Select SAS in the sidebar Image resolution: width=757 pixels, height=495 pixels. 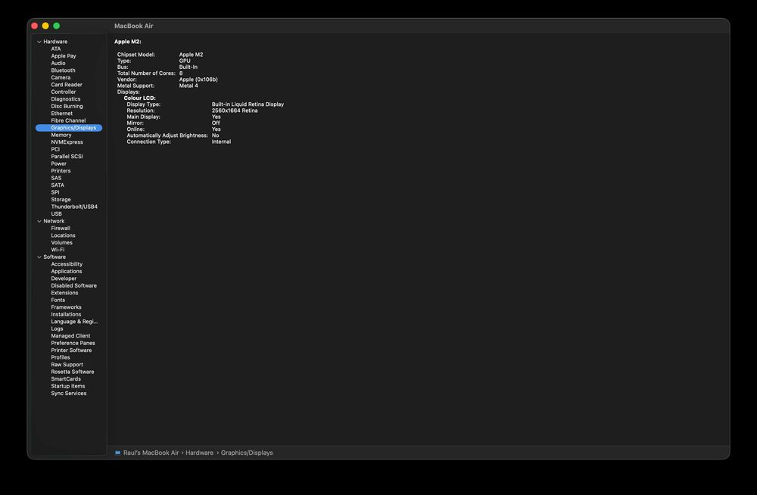point(57,178)
